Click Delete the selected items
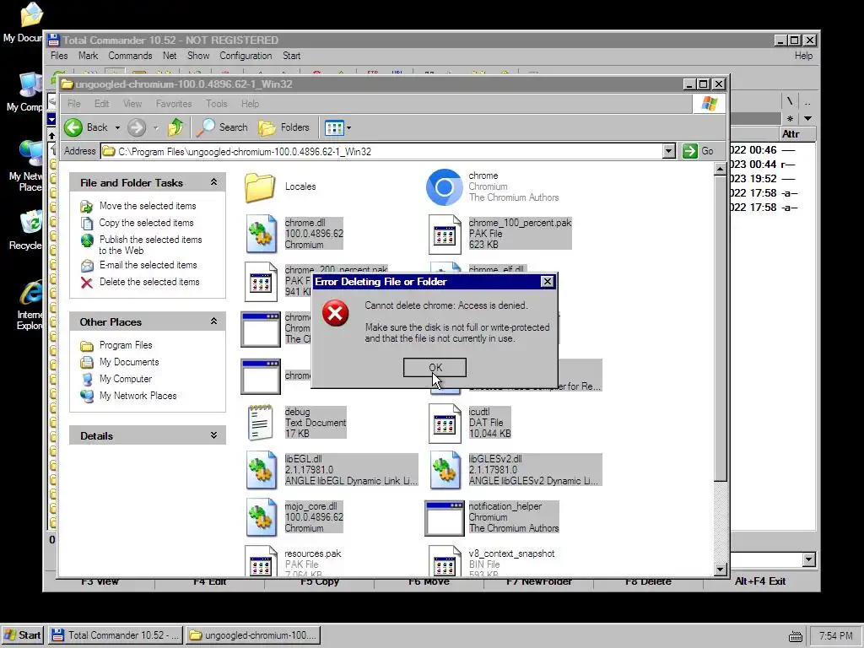 click(x=149, y=282)
